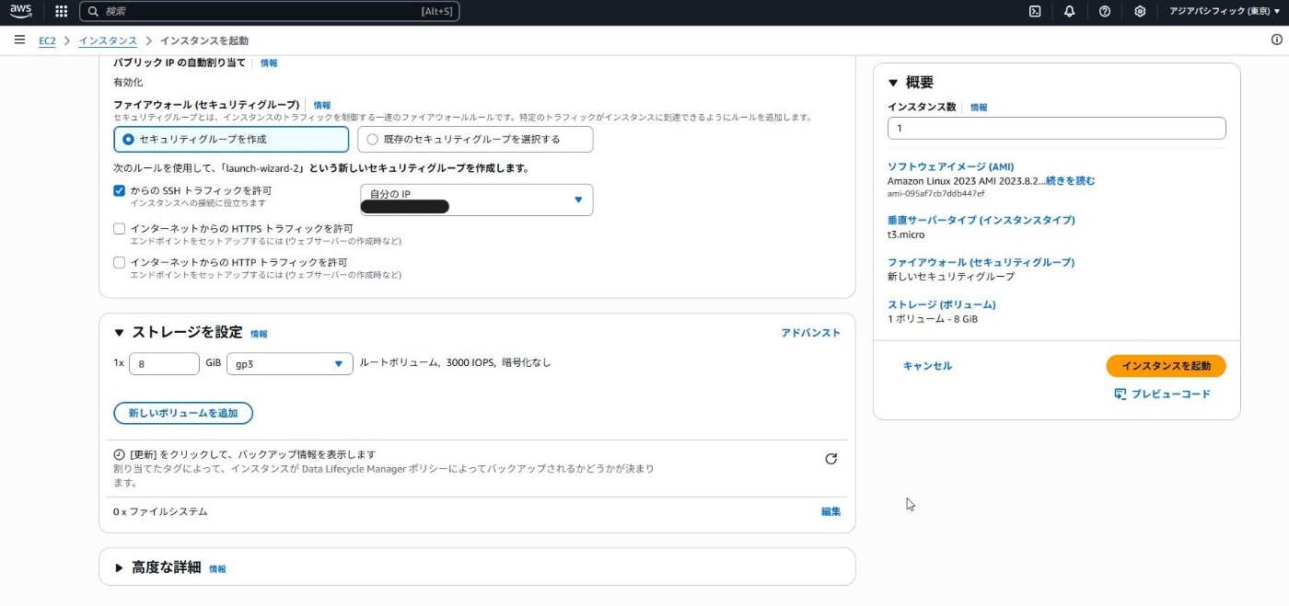Click 情報 link beside ストレージを設定
Screen dimensions: 1289x606
pos(259,334)
